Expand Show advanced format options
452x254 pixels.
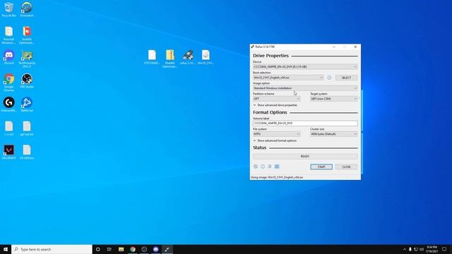pos(275,140)
